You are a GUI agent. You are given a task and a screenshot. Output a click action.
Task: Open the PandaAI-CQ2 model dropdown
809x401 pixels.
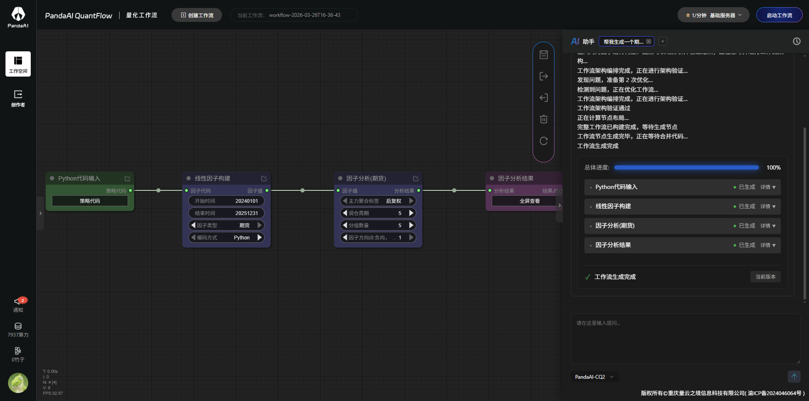coord(594,377)
